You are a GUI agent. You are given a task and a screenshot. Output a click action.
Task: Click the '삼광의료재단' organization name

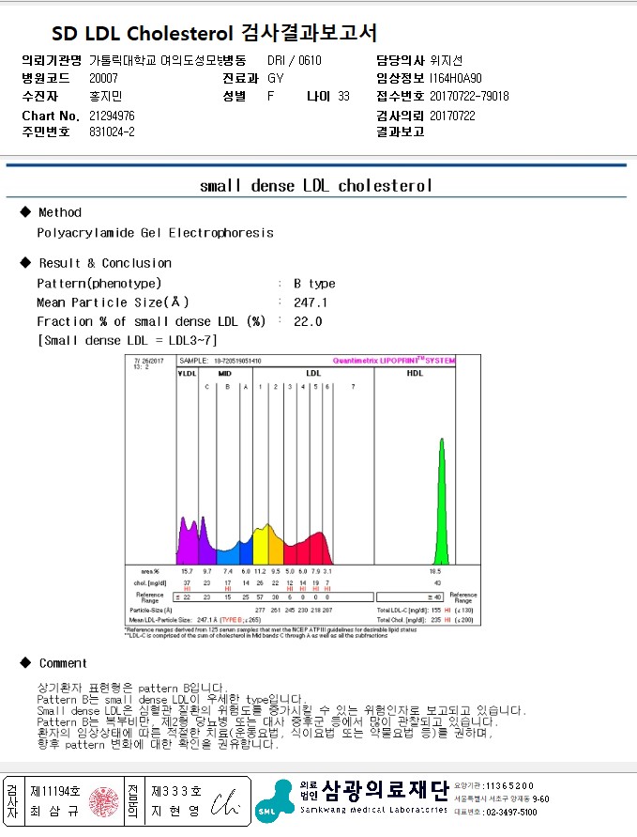point(386,791)
